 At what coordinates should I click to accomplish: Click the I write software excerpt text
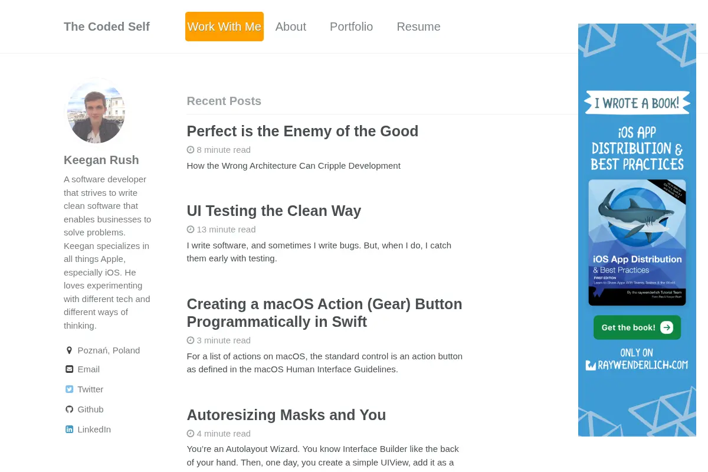[319, 252]
